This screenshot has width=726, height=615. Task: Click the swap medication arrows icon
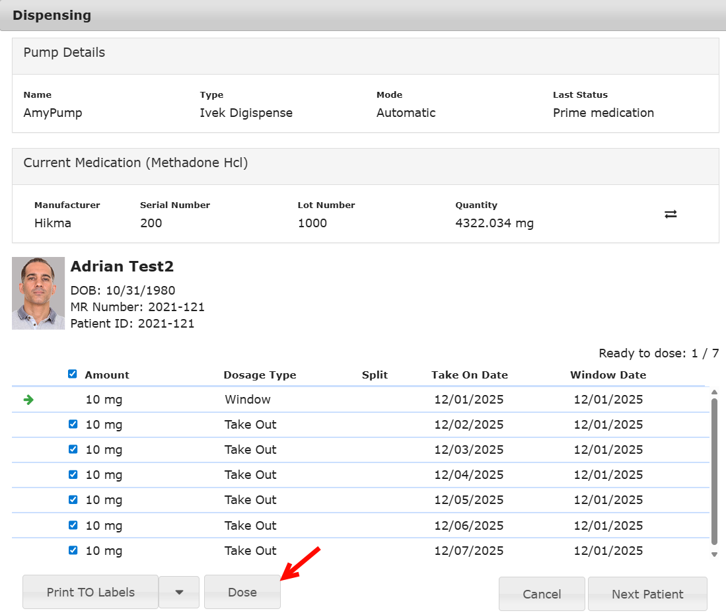671,214
